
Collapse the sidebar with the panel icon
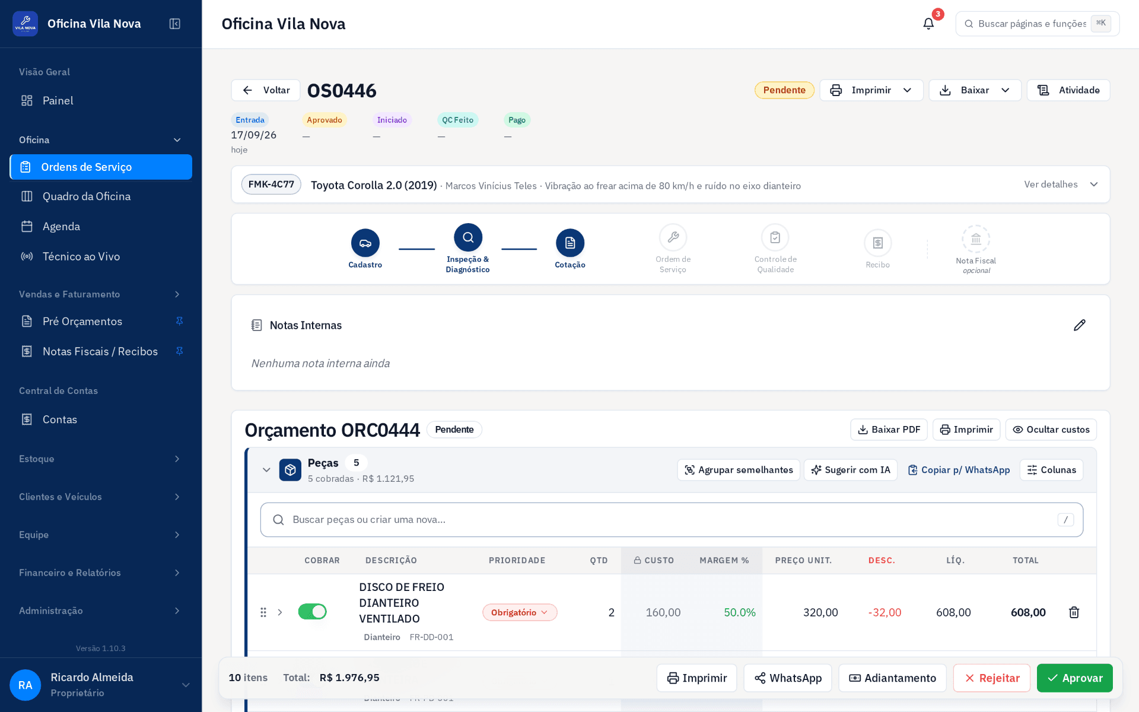point(175,24)
